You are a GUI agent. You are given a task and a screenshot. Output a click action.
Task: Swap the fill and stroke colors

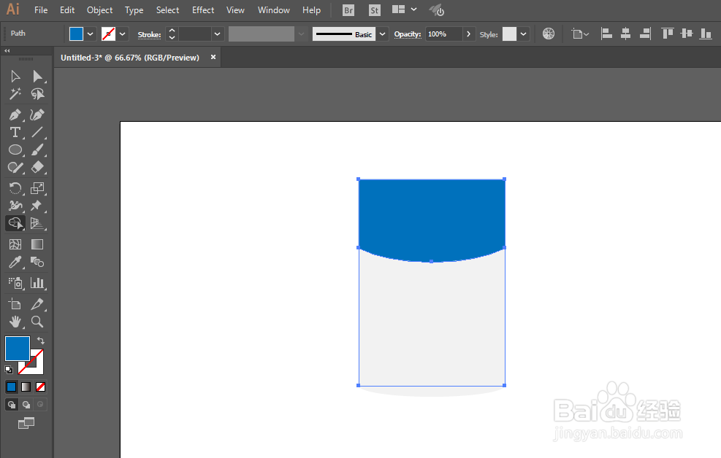click(41, 339)
